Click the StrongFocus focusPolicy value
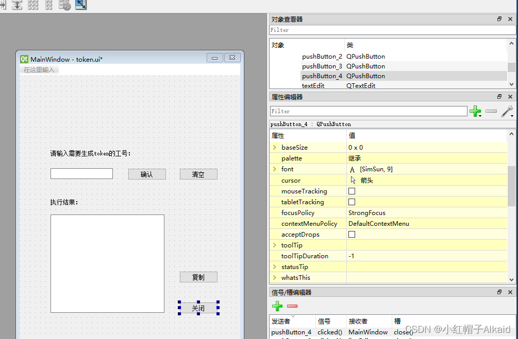518x339 pixels. (366, 213)
